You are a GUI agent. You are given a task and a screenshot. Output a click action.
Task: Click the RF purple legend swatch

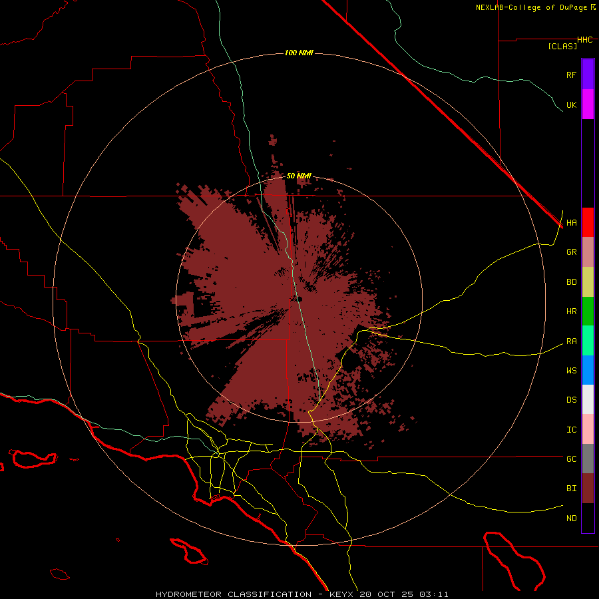(x=588, y=75)
